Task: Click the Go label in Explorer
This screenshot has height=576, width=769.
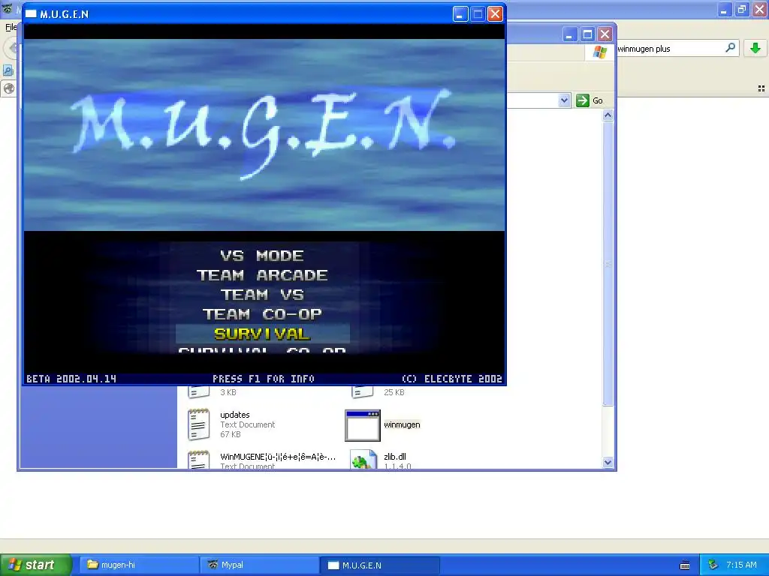Action: click(597, 101)
